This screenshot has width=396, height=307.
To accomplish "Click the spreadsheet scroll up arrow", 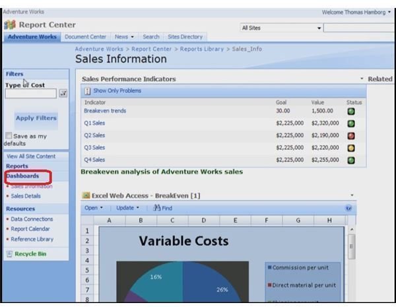I will tap(352, 230).
